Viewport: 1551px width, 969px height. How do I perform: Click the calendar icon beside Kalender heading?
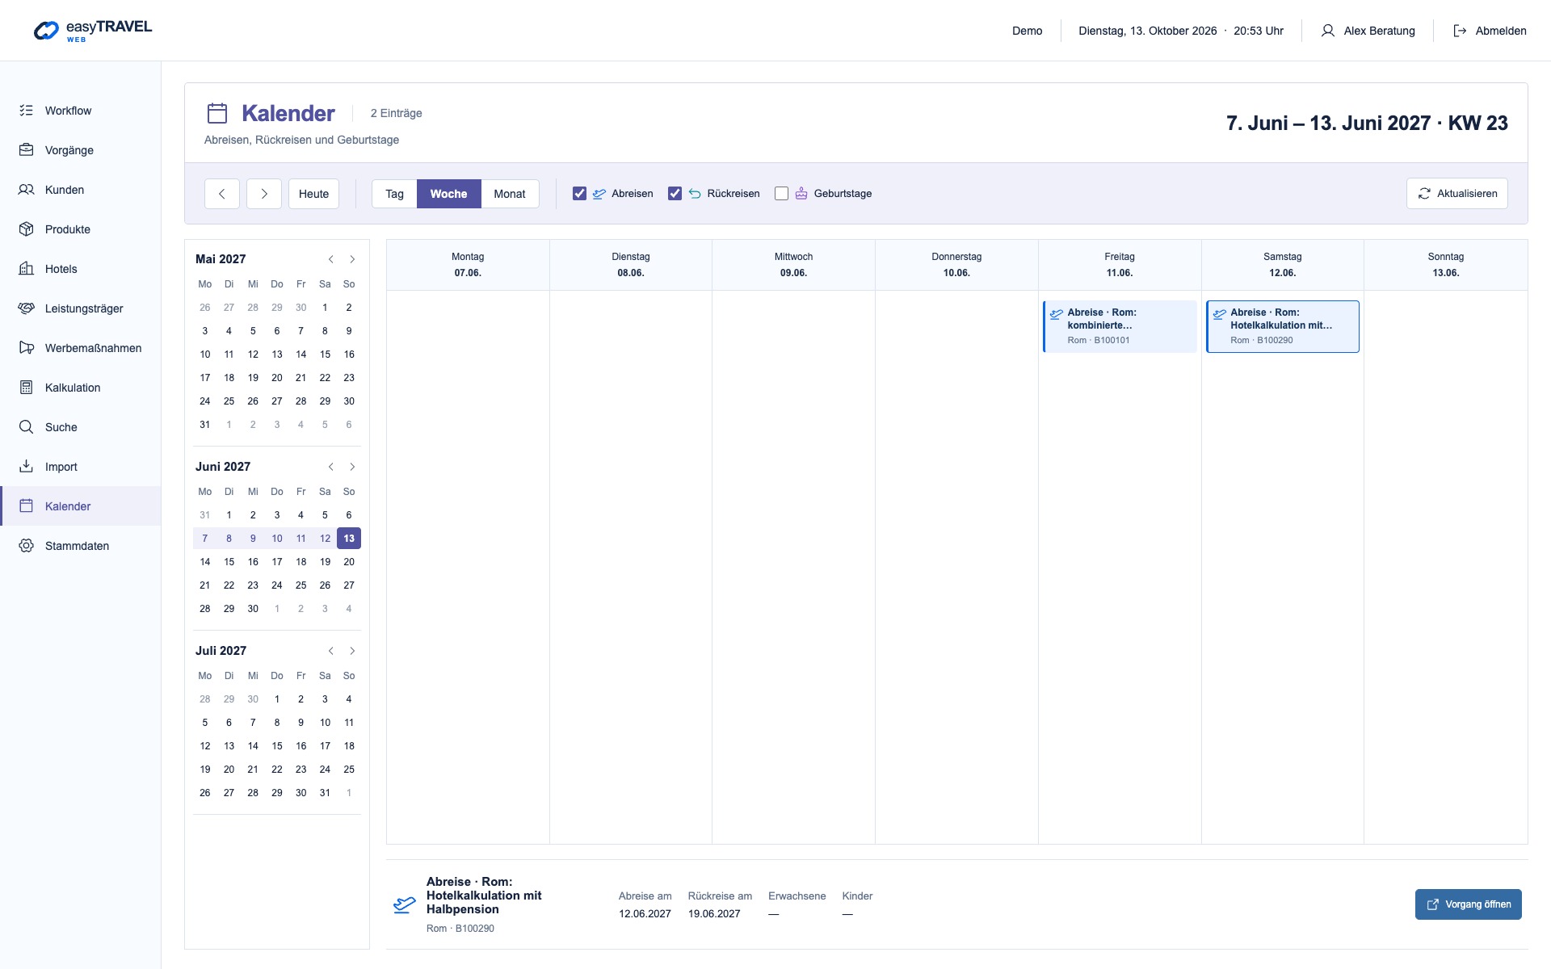point(217,113)
